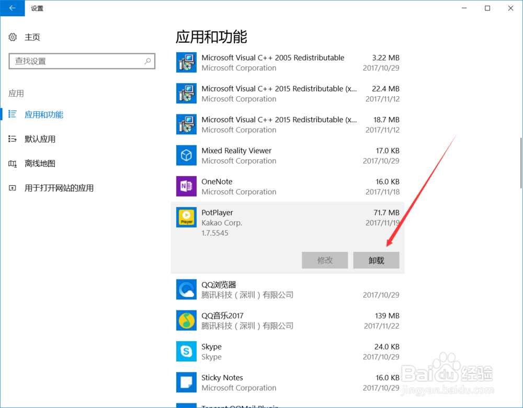The image size is (523, 408).
Task: Select 应用和功能 in the sidebar
Action: tap(44, 114)
